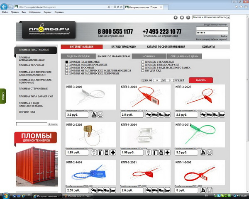This screenshot has height=199, width=249.
Task: Open the Москва и Московская область region dropdown
Action: point(211,17)
